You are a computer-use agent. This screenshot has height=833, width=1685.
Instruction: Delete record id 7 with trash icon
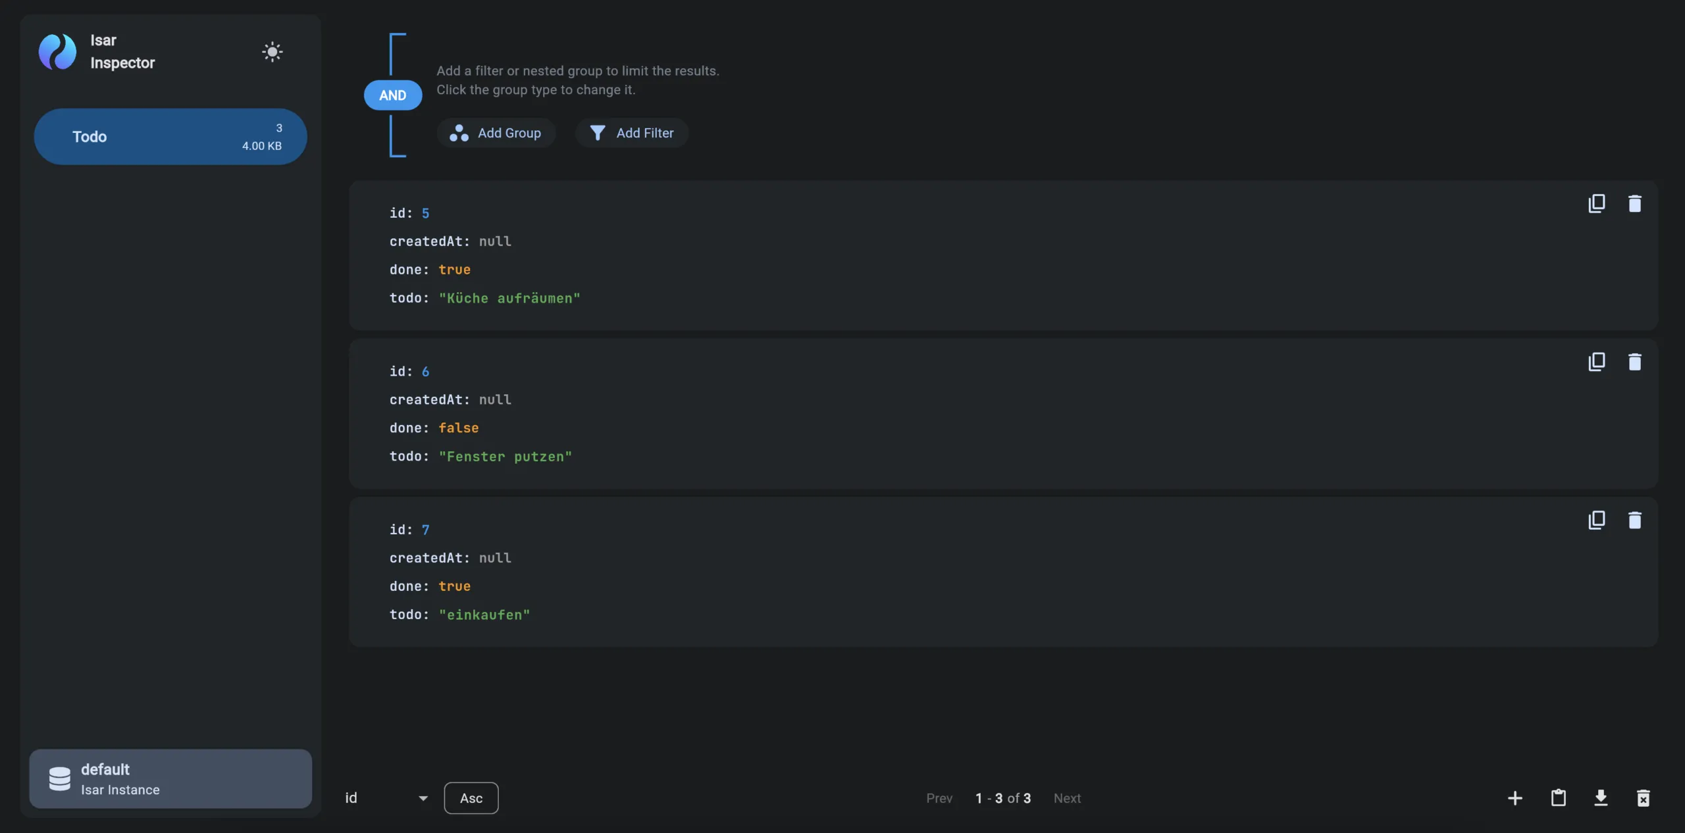point(1636,520)
